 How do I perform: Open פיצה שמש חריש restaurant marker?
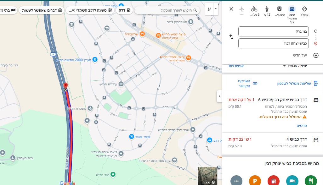(158, 35)
